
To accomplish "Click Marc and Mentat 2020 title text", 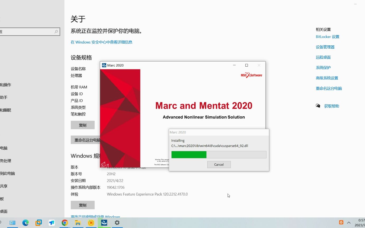I will (204, 106).
